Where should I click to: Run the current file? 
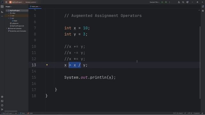(x=162, y=2)
